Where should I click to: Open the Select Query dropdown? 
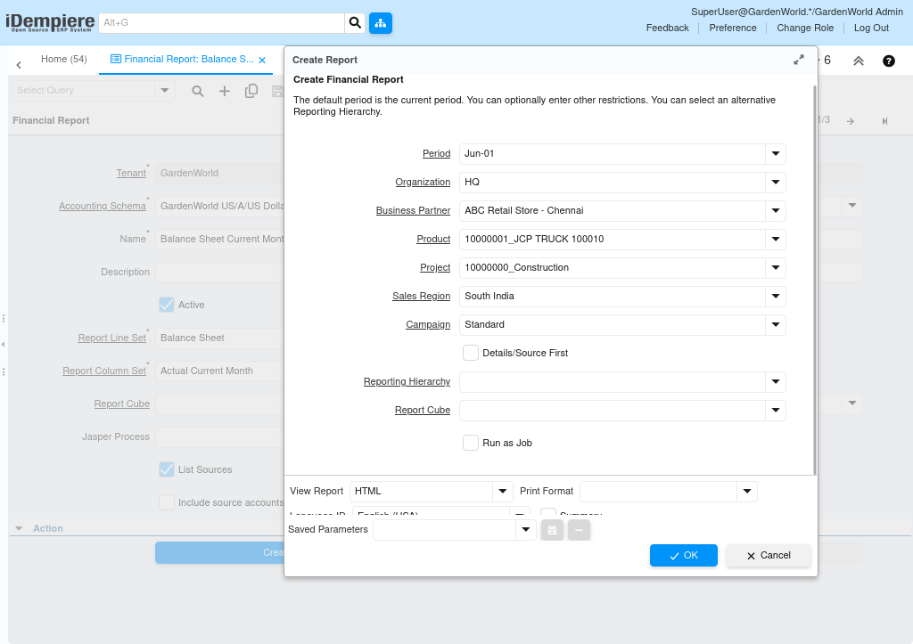point(165,90)
